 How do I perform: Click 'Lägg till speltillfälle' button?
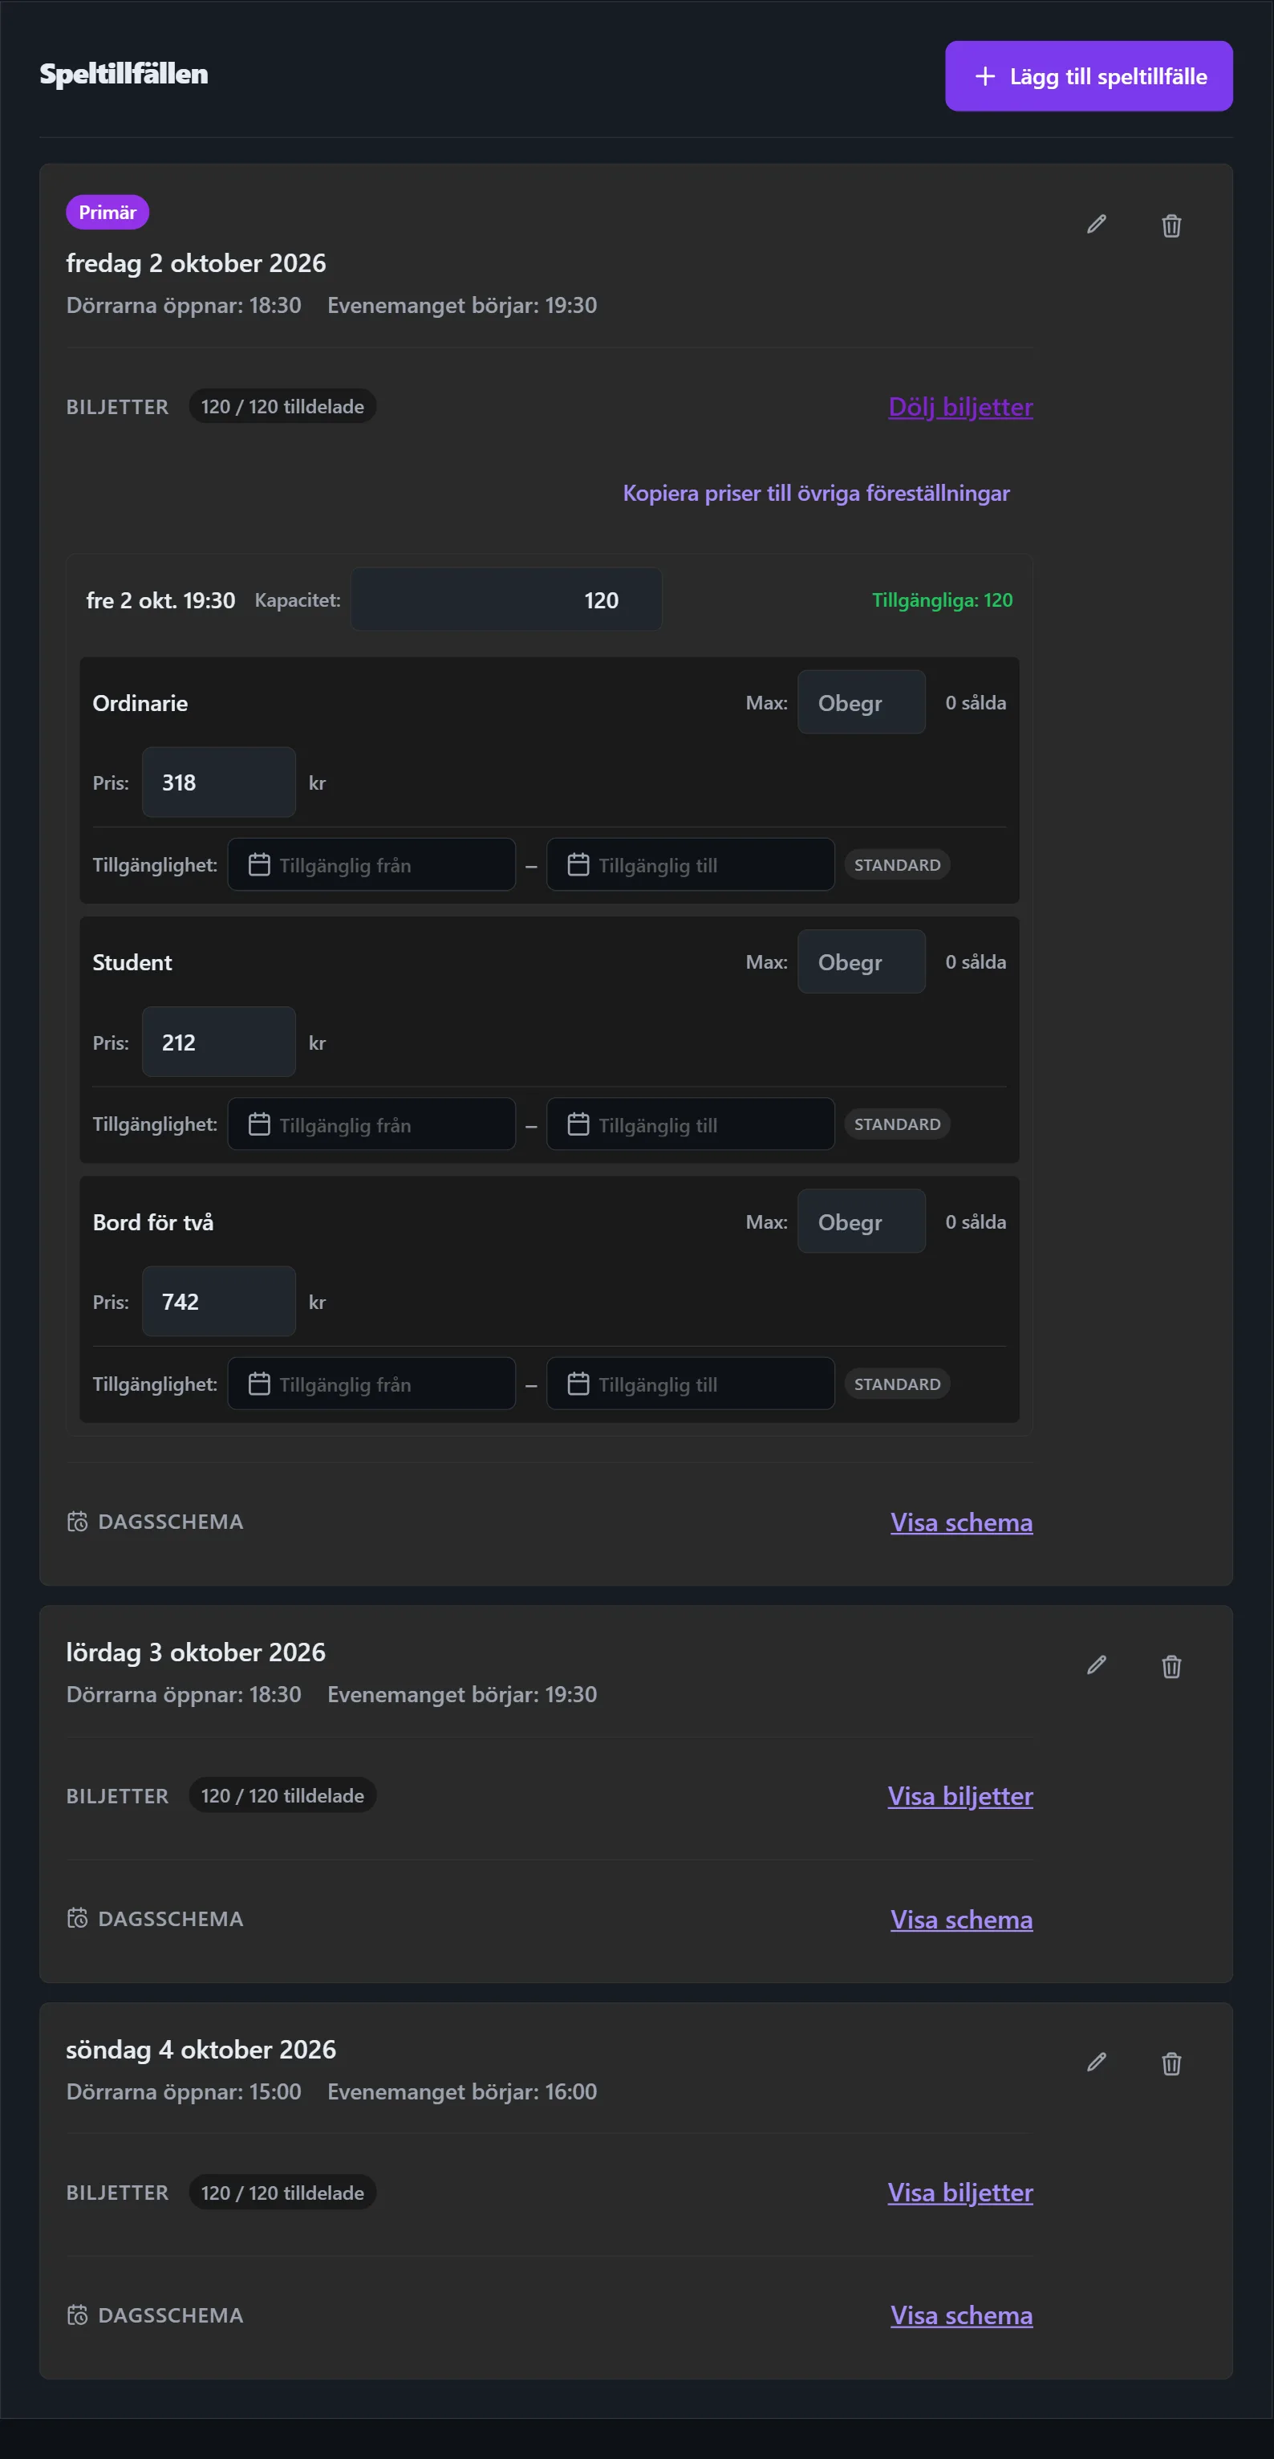click(1089, 76)
